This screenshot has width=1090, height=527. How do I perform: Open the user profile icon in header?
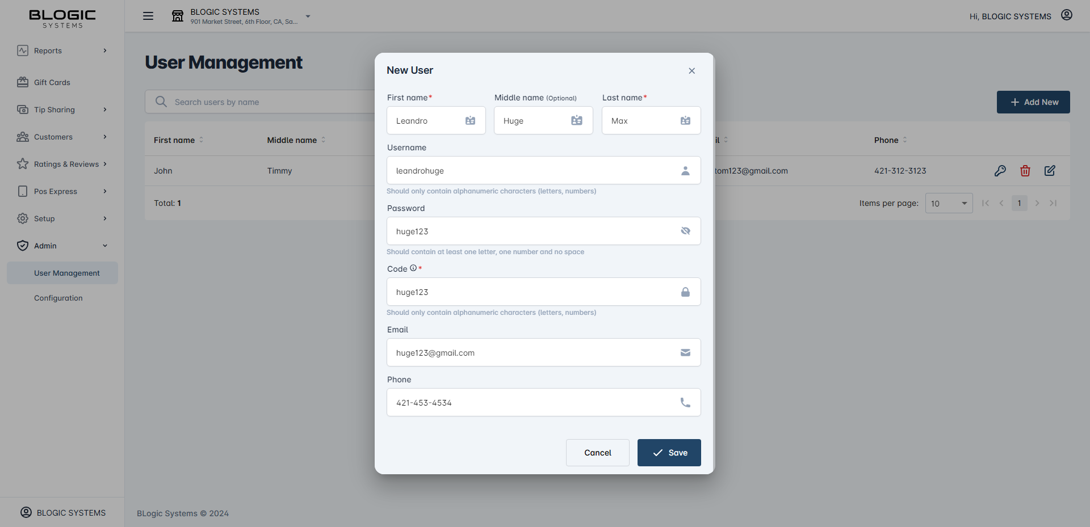click(x=1067, y=15)
